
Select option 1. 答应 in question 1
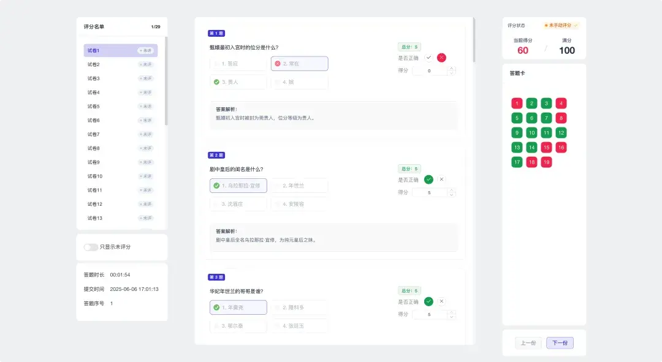tap(238, 64)
